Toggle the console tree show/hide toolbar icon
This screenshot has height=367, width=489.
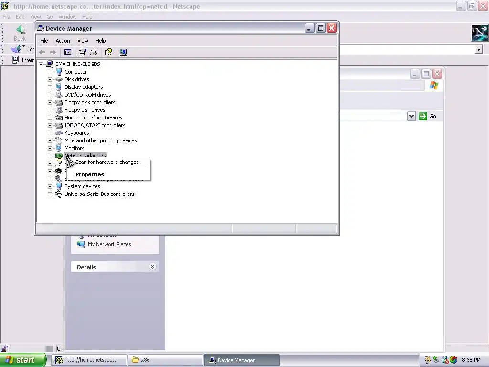coord(68,53)
